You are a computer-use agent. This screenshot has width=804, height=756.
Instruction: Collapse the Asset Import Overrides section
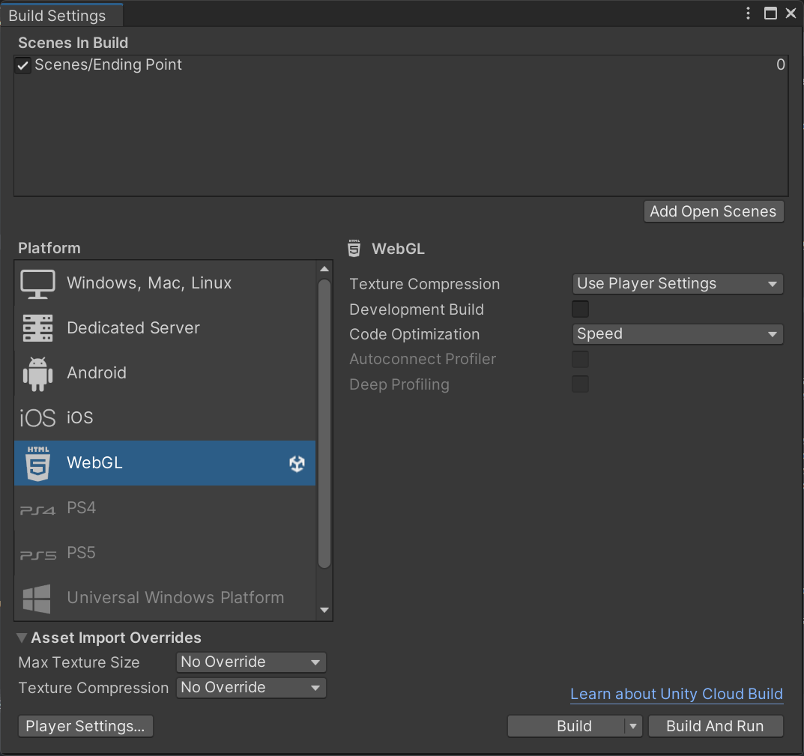tap(22, 638)
